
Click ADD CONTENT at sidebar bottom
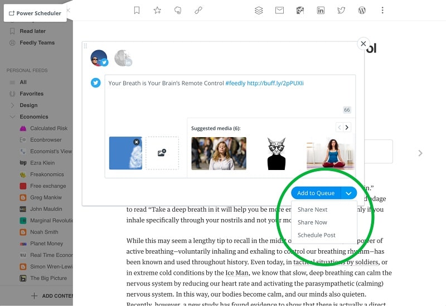coord(52,296)
